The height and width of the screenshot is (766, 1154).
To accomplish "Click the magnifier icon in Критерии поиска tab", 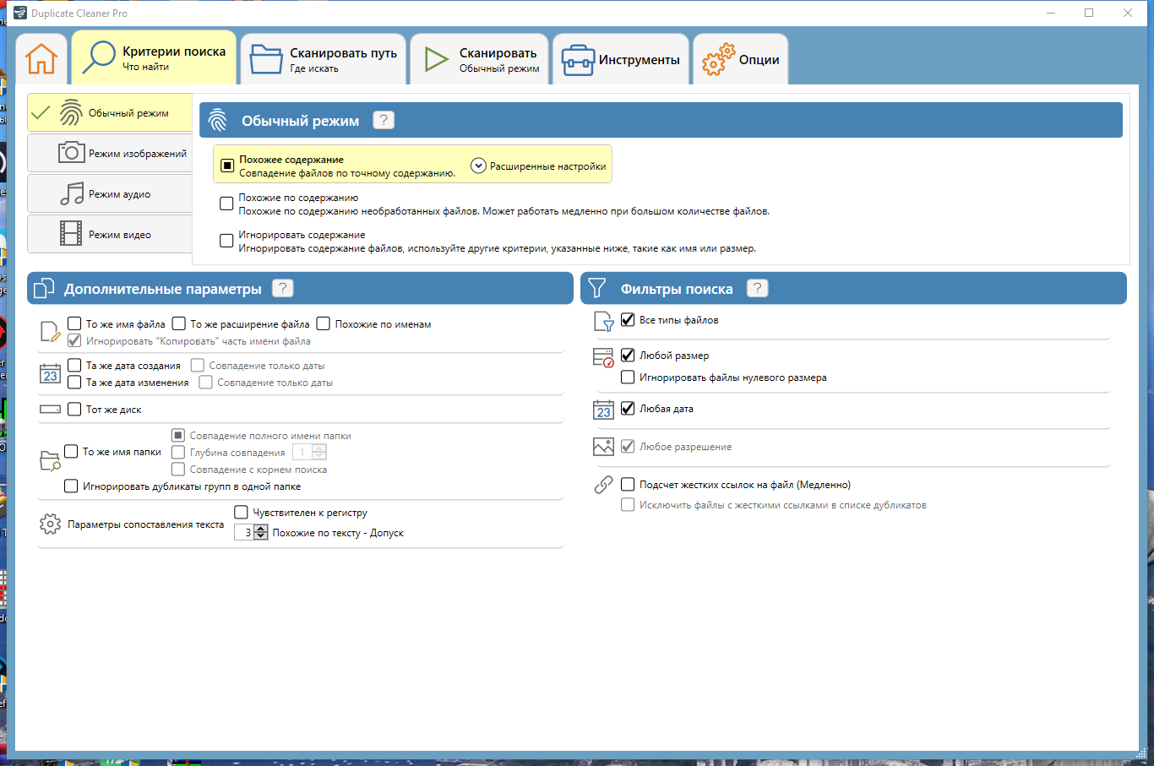I will (x=99, y=57).
